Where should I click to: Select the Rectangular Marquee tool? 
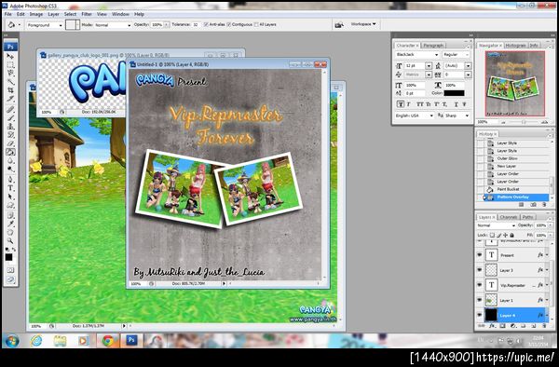10,65
